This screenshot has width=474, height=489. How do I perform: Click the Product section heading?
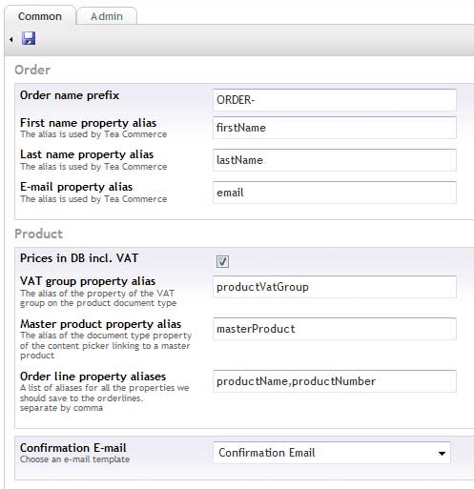pos(39,234)
